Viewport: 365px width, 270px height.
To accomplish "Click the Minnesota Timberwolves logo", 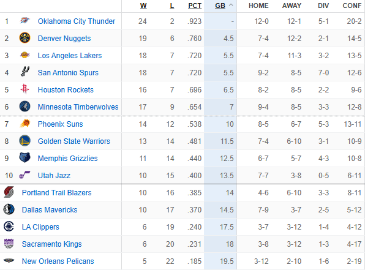I will click(24, 107).
